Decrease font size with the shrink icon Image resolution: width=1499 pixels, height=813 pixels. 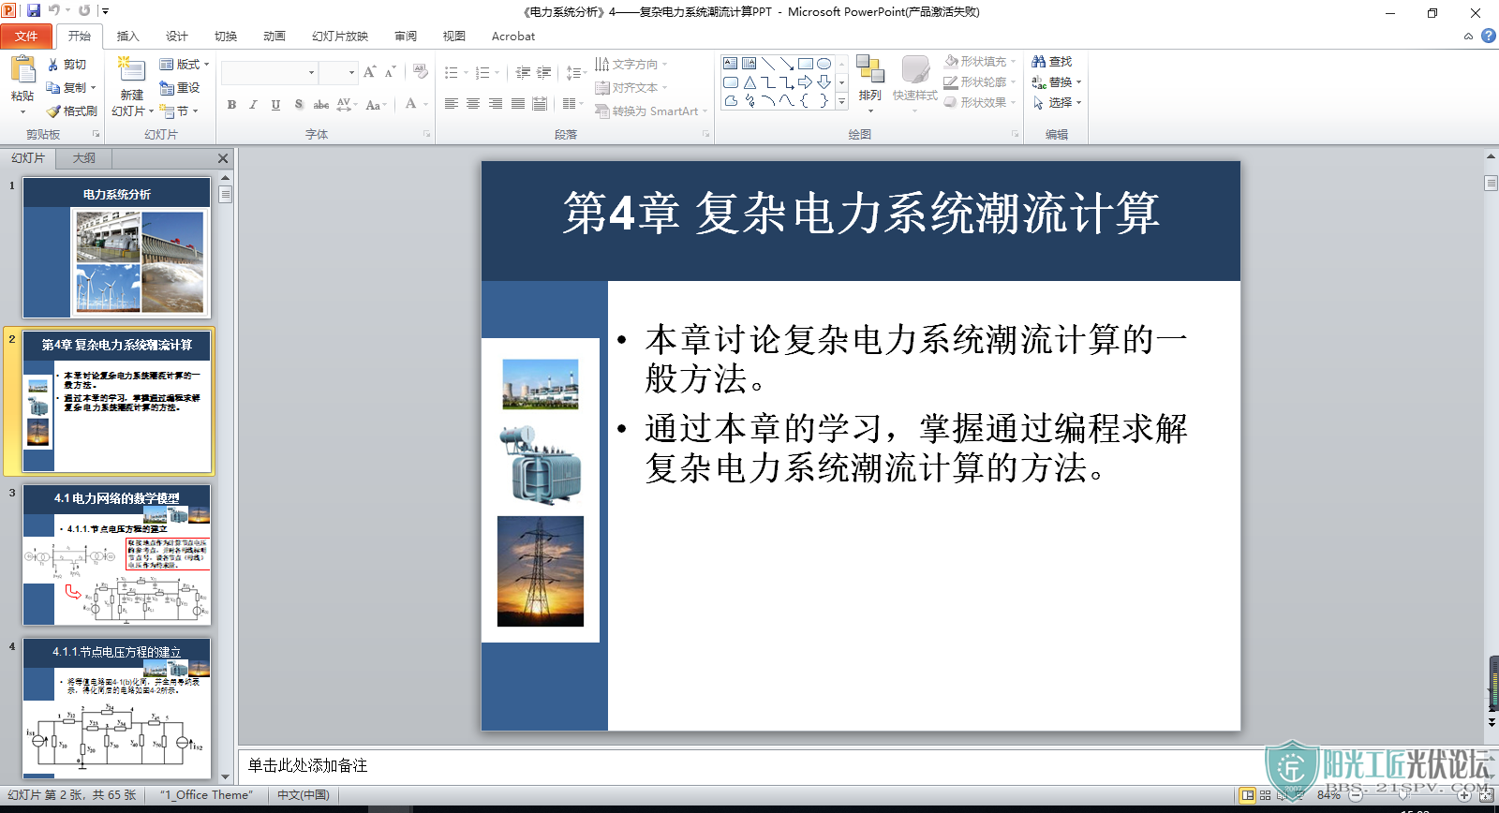coord(390,72)
